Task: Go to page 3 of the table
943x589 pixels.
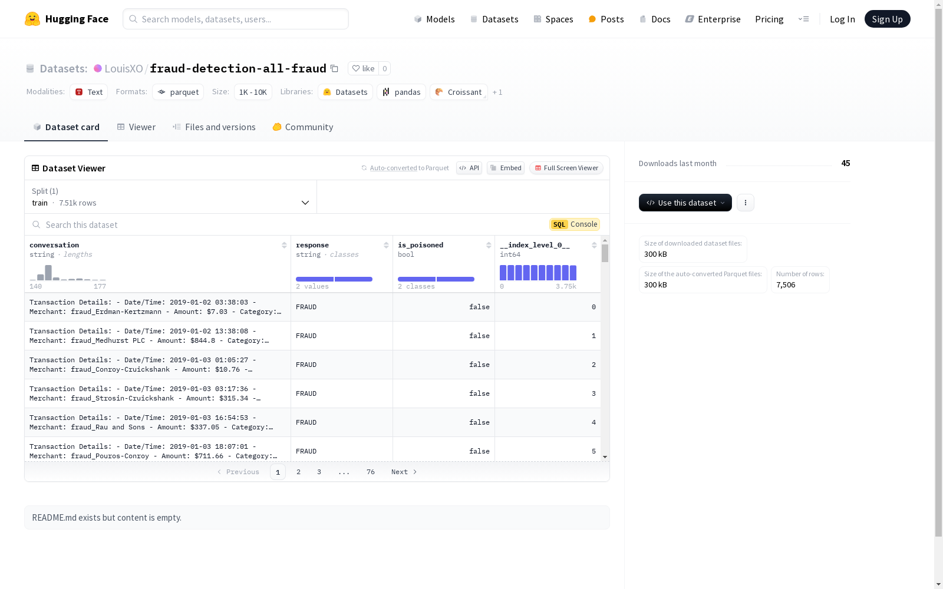Action: coord(319,472)
